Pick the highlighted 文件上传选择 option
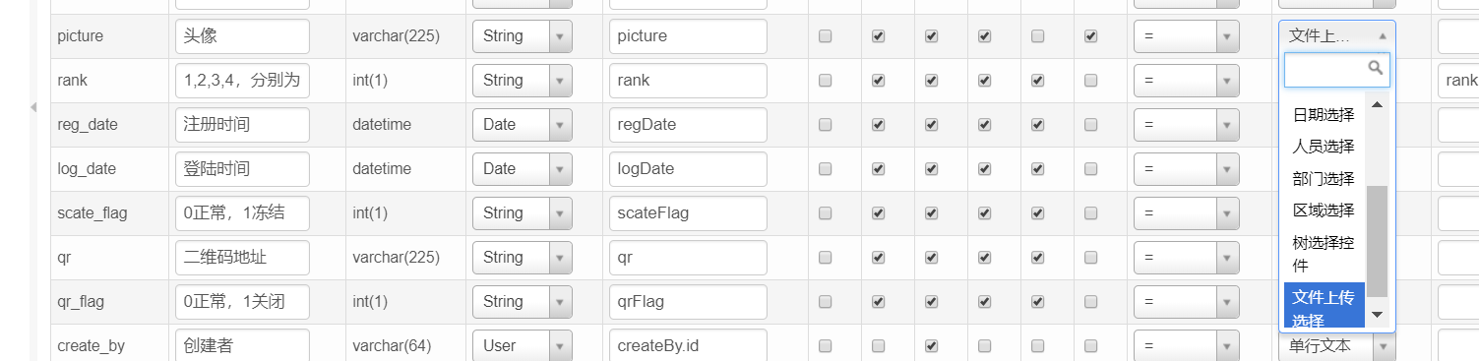 click(1324, 308)
